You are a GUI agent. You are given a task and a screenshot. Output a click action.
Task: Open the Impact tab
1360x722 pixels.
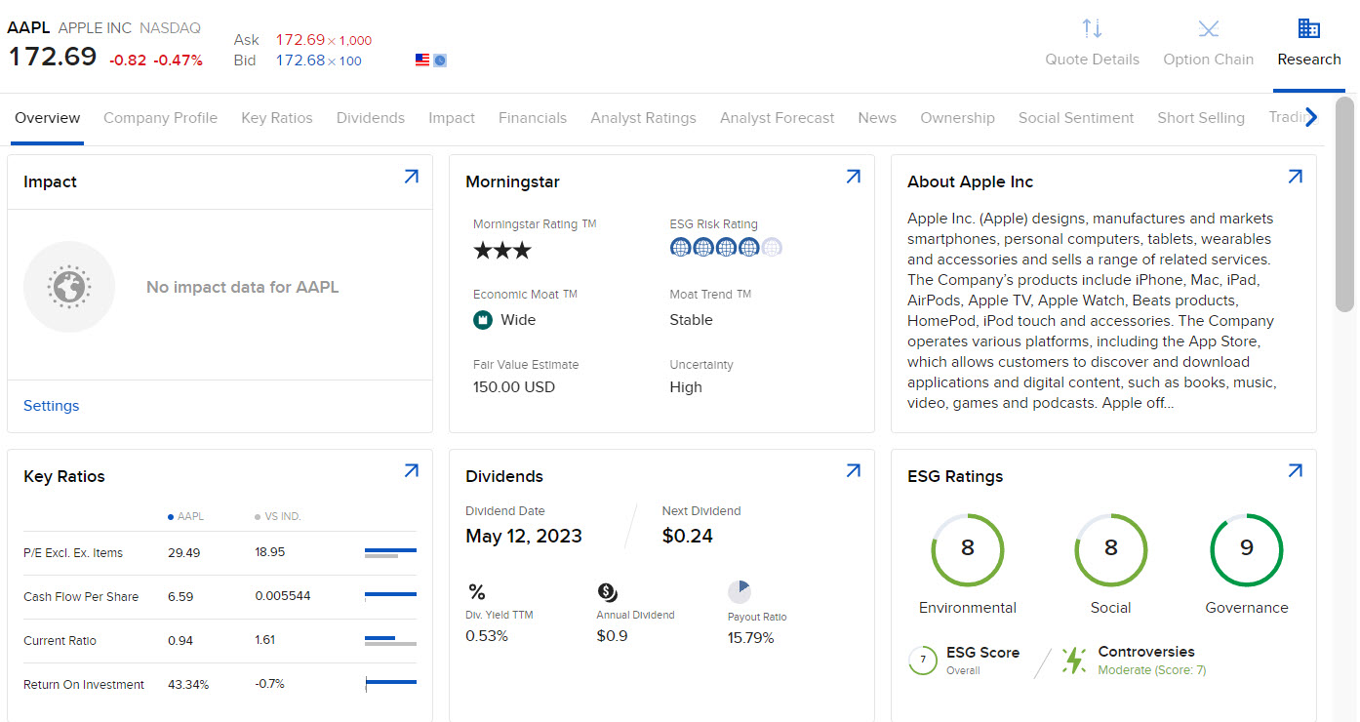coord(452,118)
